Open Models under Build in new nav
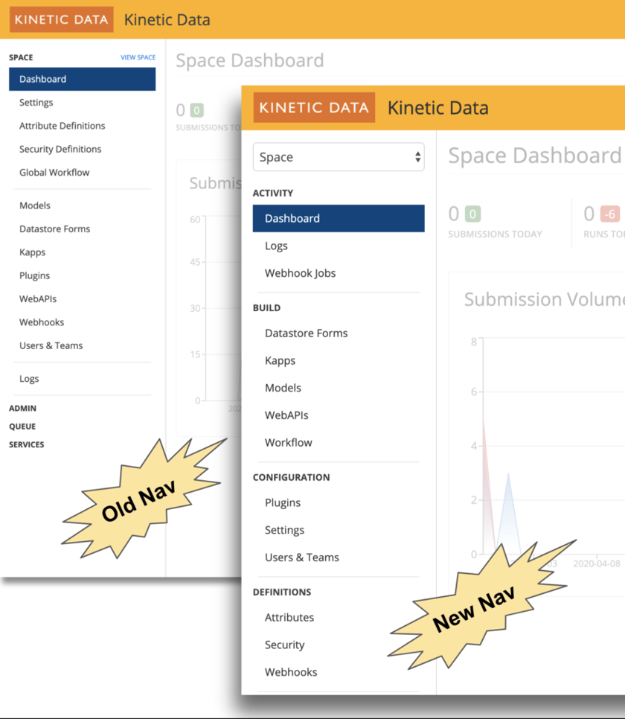The width and height of the screenshot is (625, 719). [283, 388]
